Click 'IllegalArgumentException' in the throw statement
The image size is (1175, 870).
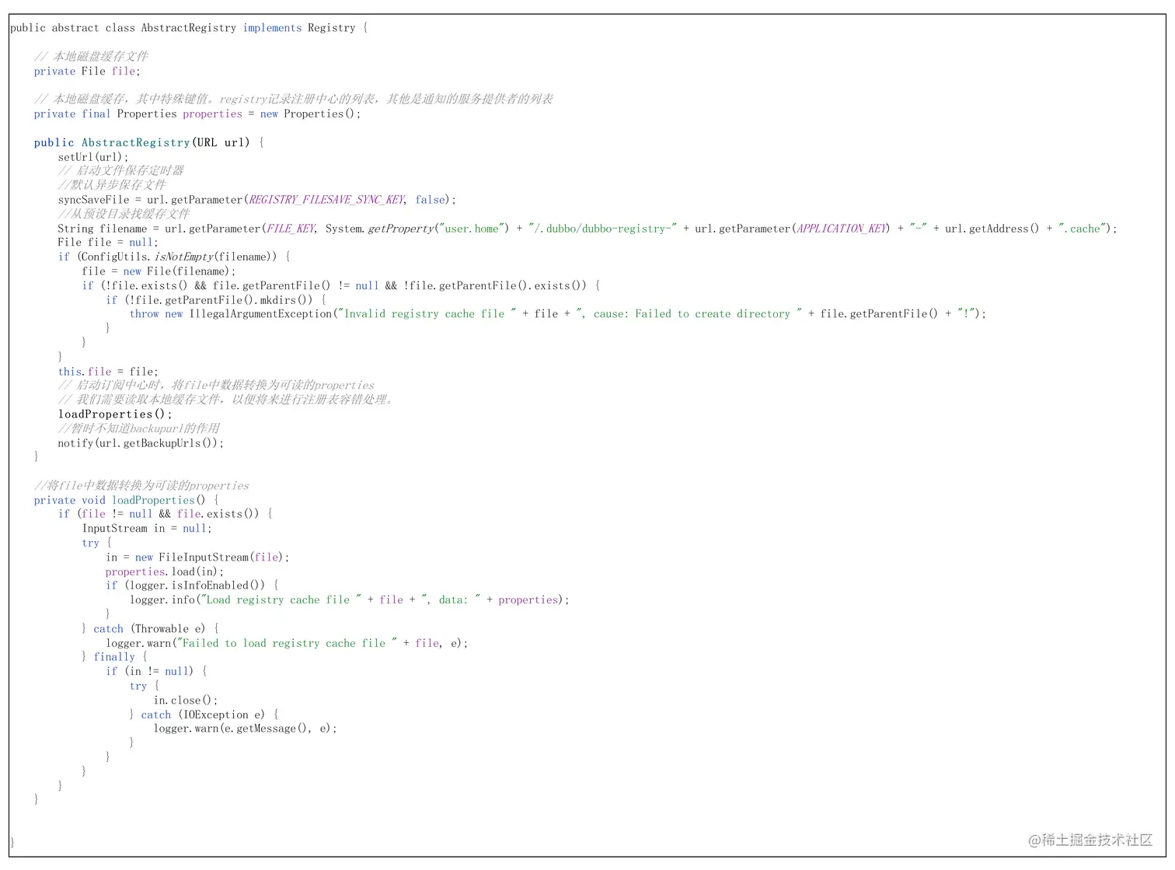point(260,314)
